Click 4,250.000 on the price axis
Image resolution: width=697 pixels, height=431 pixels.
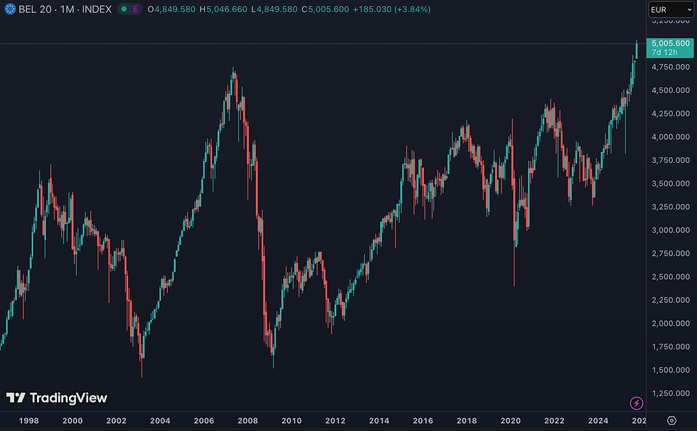[x=670, y=114]
